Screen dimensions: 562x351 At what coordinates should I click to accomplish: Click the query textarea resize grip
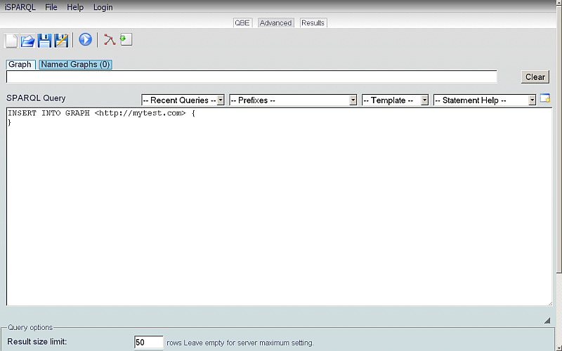click(550, 304)
